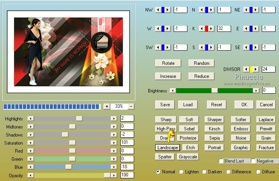Click the Brightness slider thumb
The width and height of the screenshot is (279, 181).
(x=215, y=90)
